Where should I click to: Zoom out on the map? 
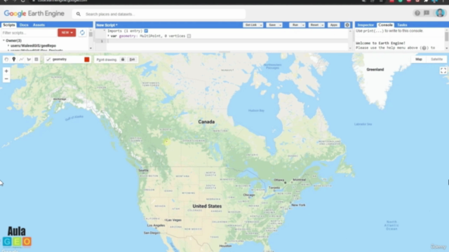point(6,79)
